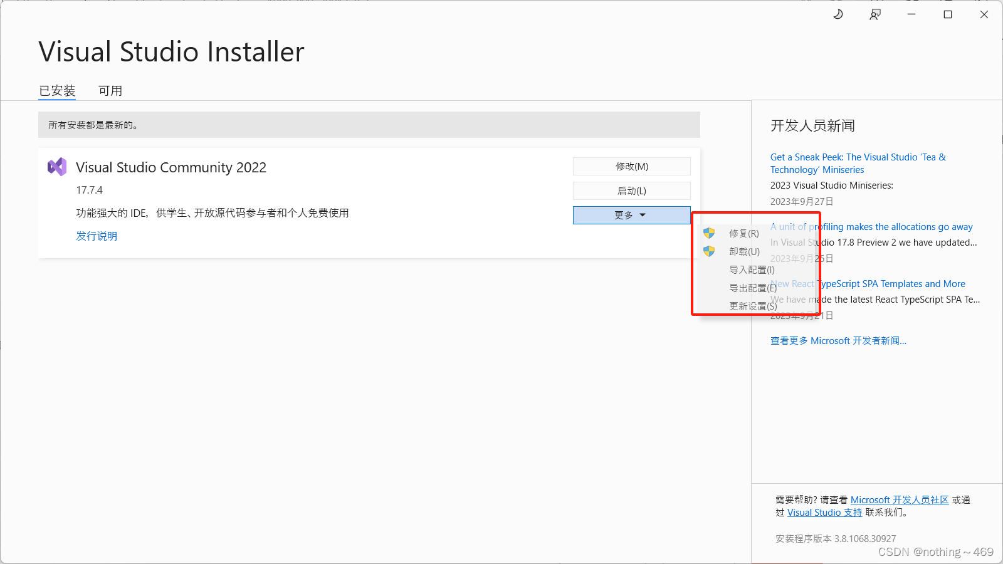Open the send feedback icon
The image size is (1003, 564).
click(x=875, y=14)
